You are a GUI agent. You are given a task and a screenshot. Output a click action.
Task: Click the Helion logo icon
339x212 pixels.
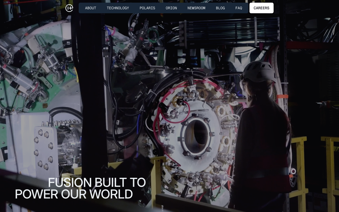click(69, 8)
